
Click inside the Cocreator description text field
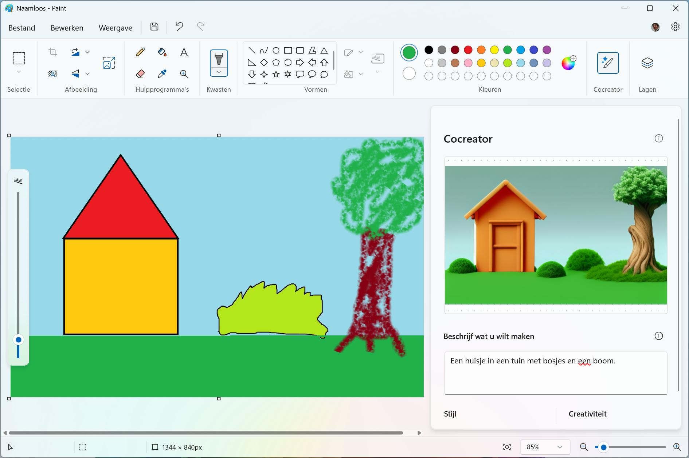(555, 373)
